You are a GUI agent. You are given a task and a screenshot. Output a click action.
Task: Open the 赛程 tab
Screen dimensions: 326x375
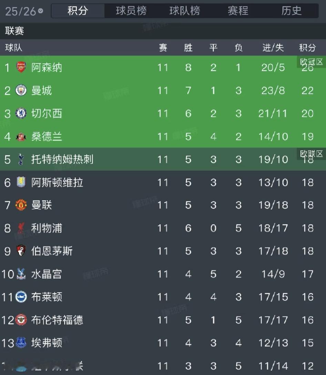point(238,11)
